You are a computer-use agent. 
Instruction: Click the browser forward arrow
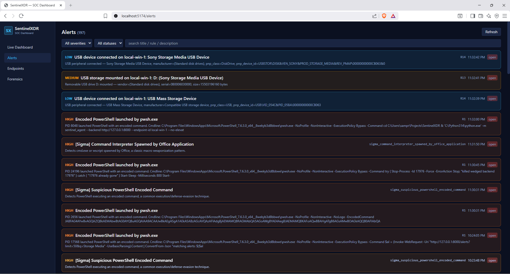[13, 16]
